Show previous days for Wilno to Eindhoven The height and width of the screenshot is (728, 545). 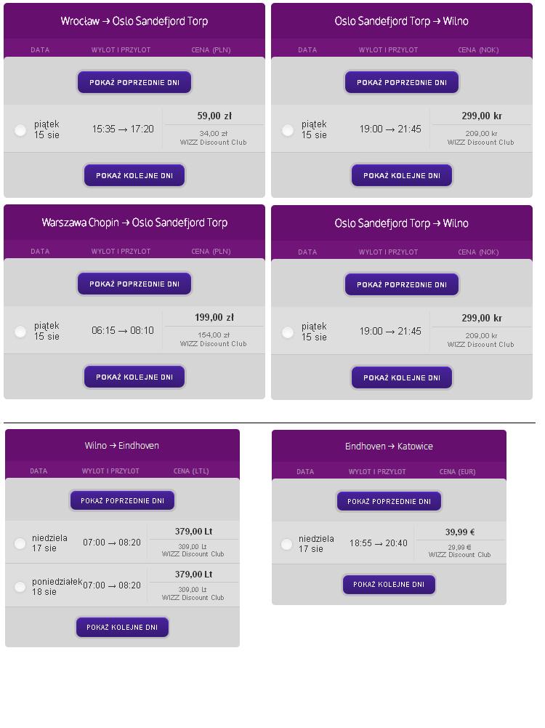[x=123, y=500]
